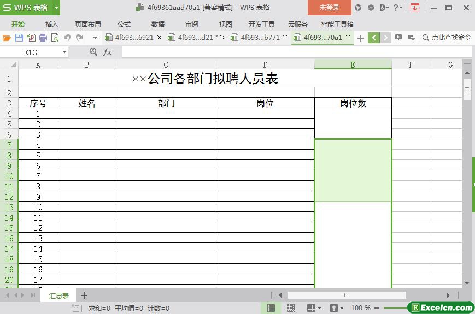The width and height of the screenshot is (475, 314).
Task: Select column header E
Action: point(353,64)
